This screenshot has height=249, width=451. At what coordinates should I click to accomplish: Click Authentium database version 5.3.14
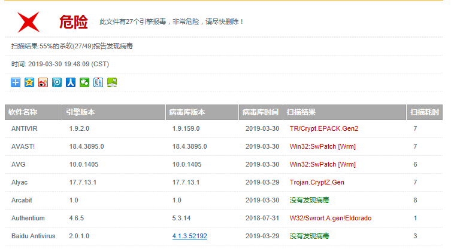tap(181, 219)
